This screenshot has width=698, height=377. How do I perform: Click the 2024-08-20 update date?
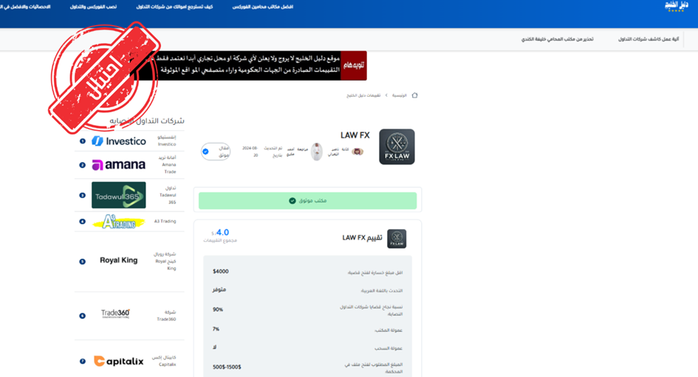click(250, 152)
